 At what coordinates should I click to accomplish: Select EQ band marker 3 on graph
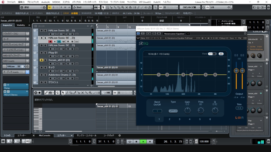pos(183,75)
